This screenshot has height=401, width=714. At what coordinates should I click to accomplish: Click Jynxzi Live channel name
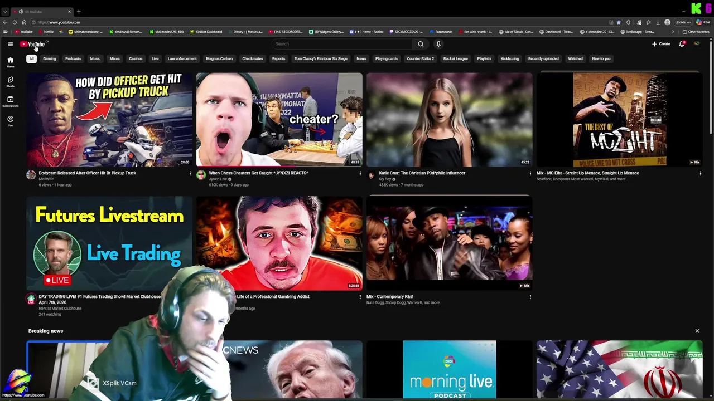[x=218, y=179]
